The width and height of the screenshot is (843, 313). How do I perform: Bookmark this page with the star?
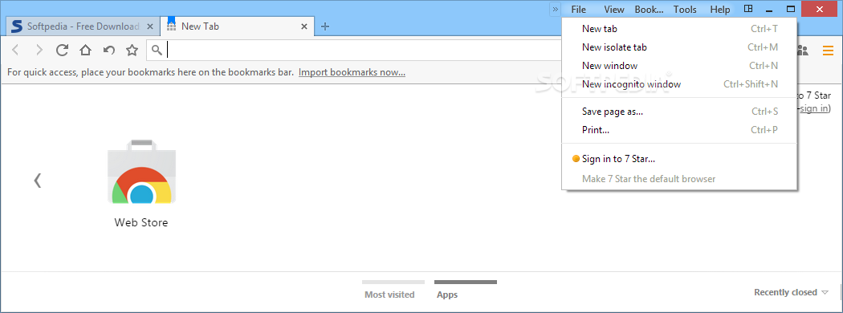coord(132,50)
